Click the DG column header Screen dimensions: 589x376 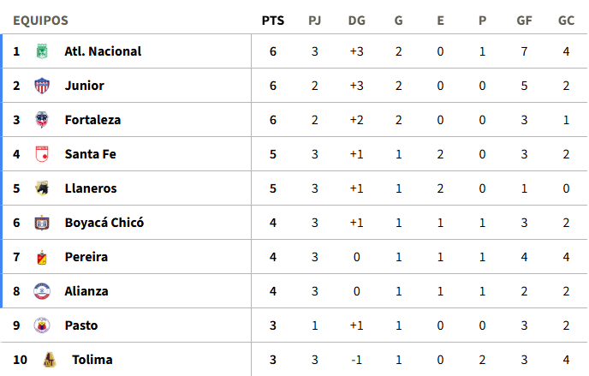[356, 21]
